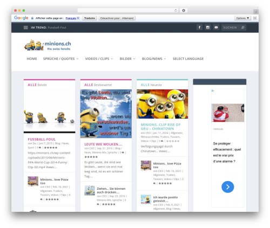Open Ich wurde positiv getestet post

tap(165, 199)
